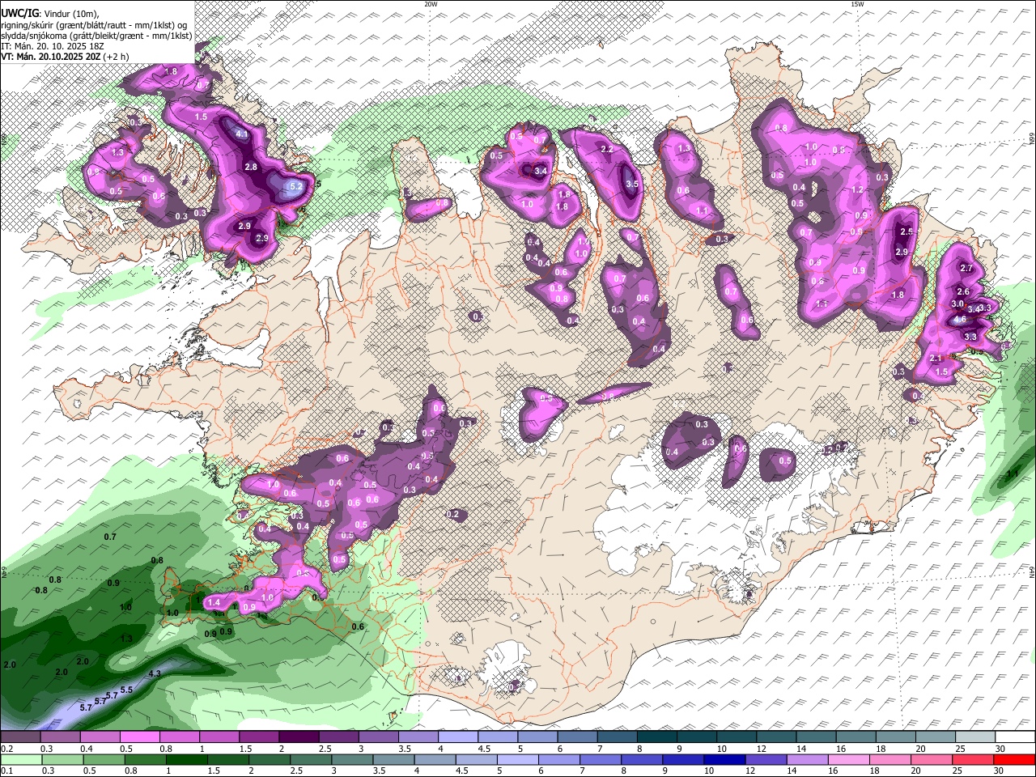Select the 'VT: Mán. 20.10.2025 20Z (+2 h)' line
The height and width of the screenshot is (777, 1036).
coord(65,57)
